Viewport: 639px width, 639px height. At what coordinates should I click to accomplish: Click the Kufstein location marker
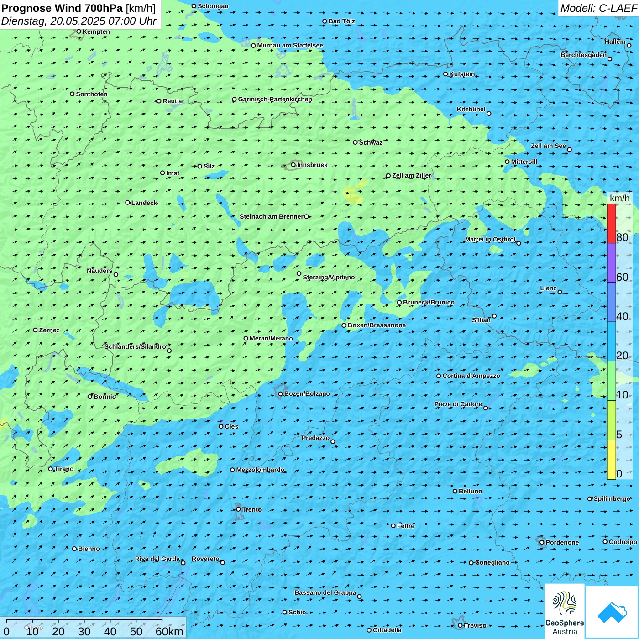446,74
